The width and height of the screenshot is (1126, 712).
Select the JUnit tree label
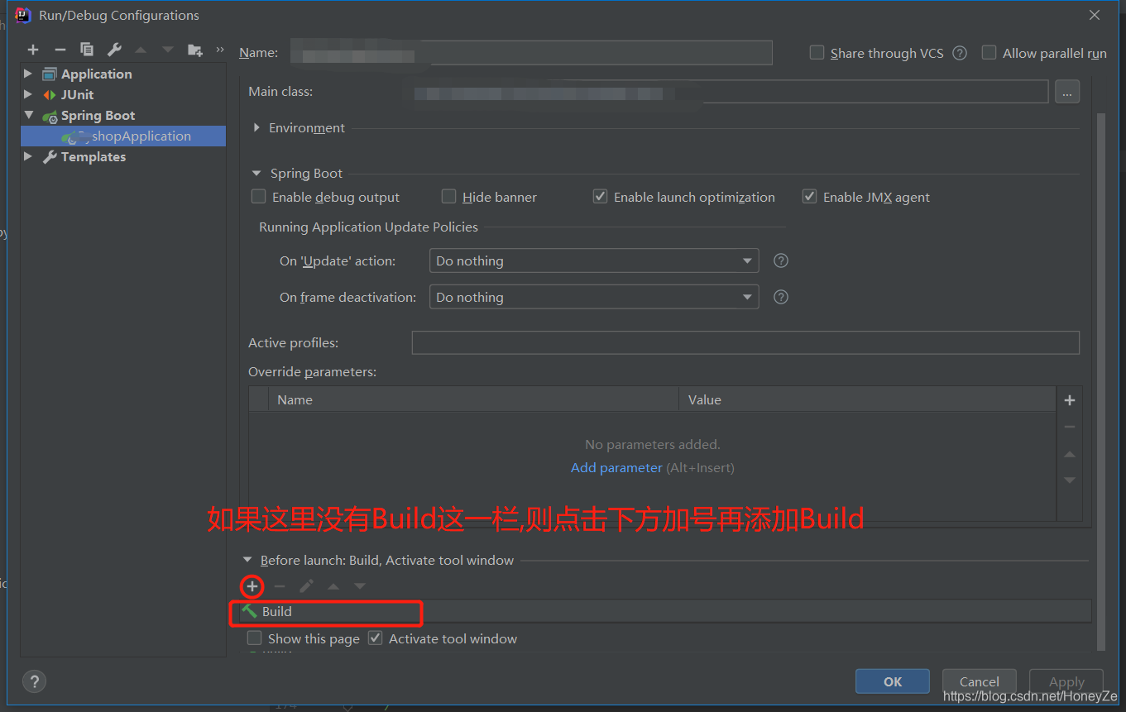click(77, 94)
